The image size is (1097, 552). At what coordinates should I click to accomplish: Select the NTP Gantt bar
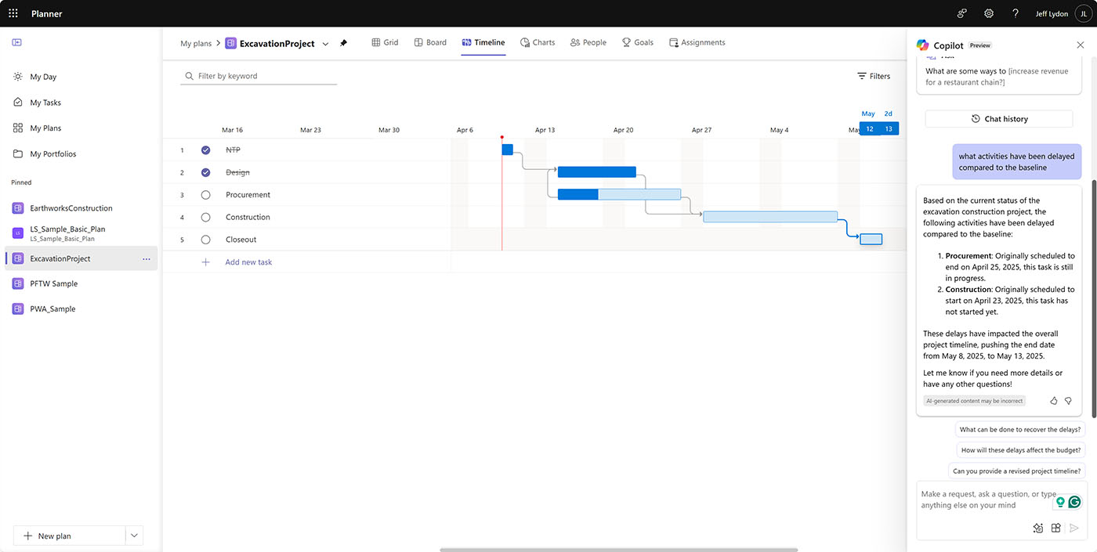pos(507,150)
